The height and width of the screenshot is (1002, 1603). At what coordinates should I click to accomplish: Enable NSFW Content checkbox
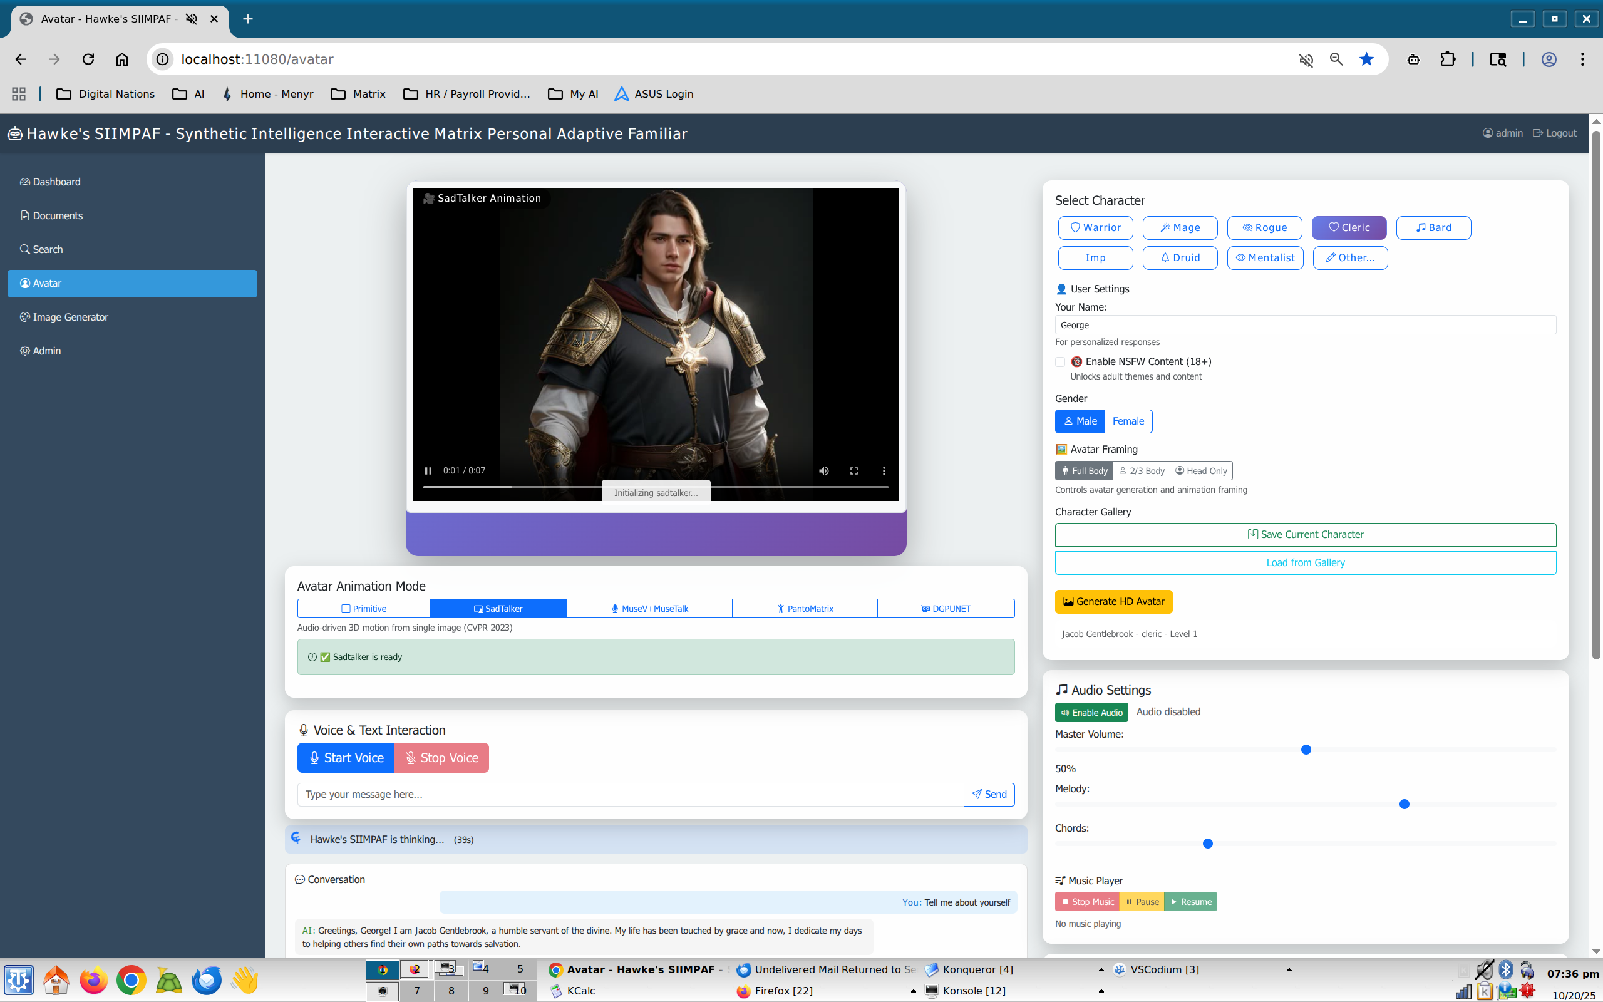click(x=1060, y=362)
